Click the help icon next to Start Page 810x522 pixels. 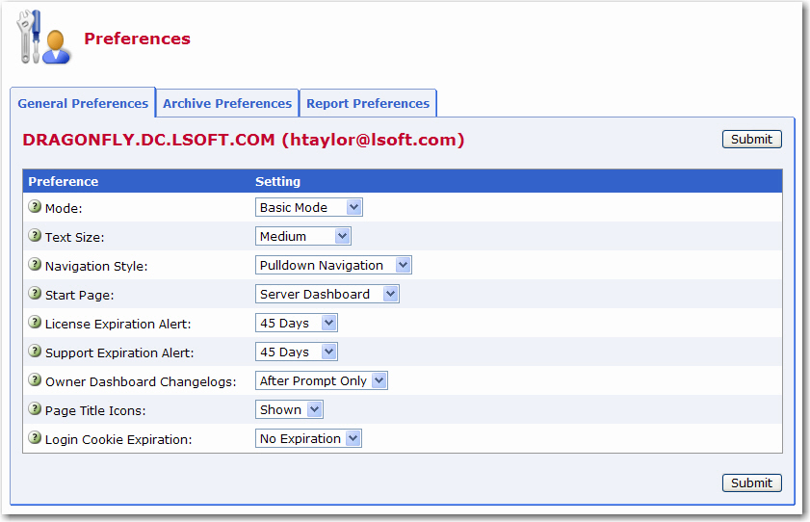35,294
